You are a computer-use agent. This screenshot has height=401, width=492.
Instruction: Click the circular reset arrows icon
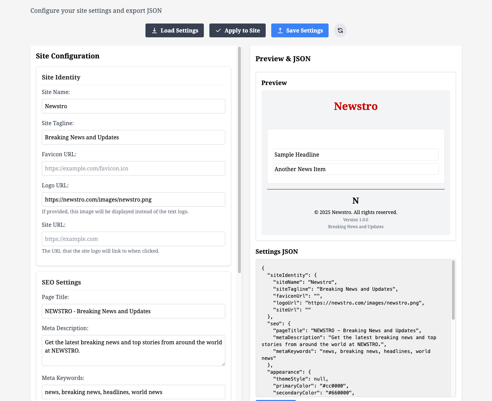coord(340,30)
